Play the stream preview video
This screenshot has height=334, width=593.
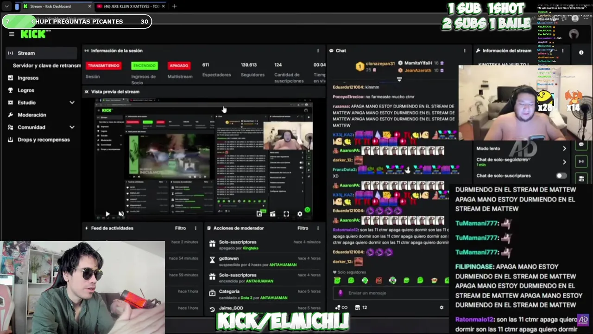(107, 214)
